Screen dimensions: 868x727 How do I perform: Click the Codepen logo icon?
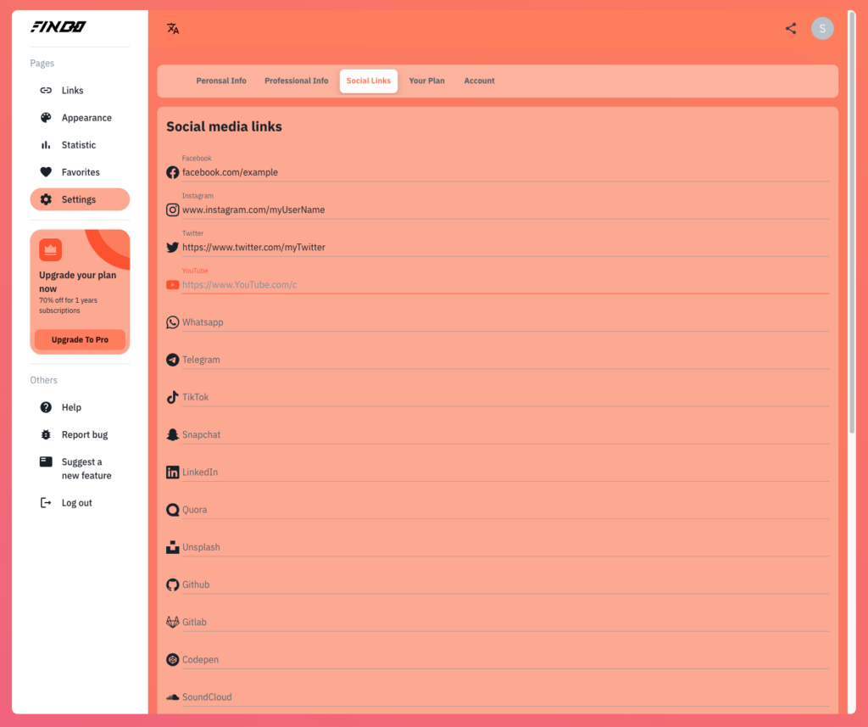173,659
